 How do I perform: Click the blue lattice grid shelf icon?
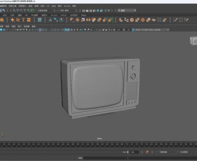(39, 20)
